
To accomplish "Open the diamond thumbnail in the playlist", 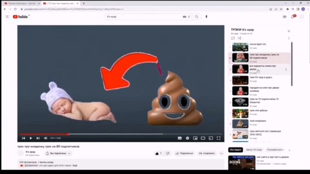I will (240, 102).
